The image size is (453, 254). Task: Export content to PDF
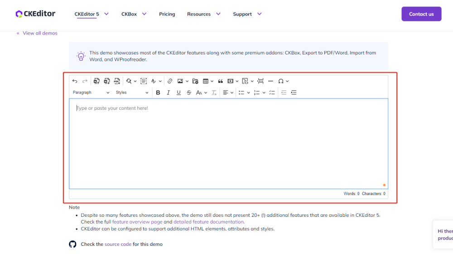click(x=117, y=81)
